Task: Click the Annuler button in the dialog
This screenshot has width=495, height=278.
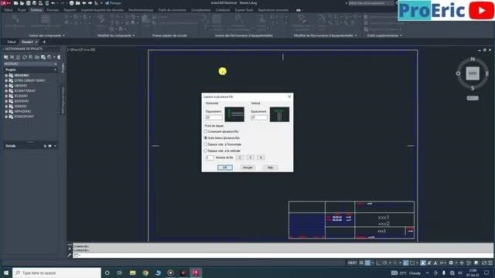Action: click(247, 168)
